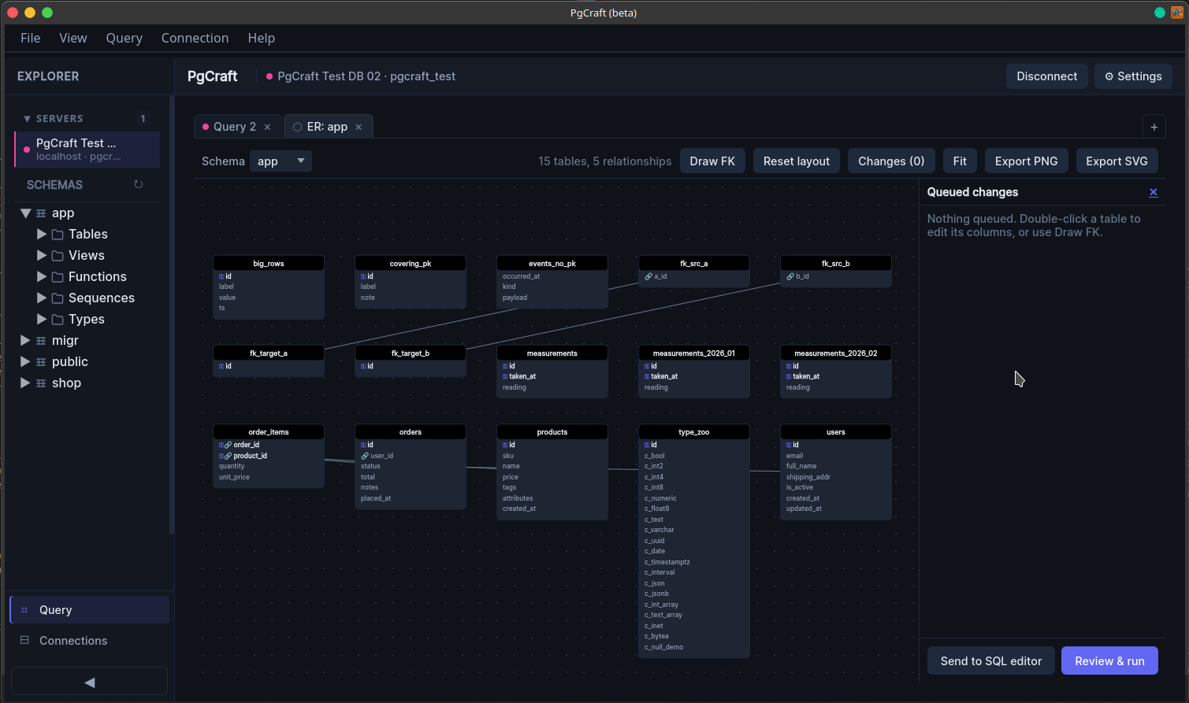
Task: Click the key icon beside id in users
Action: (789, 445)
